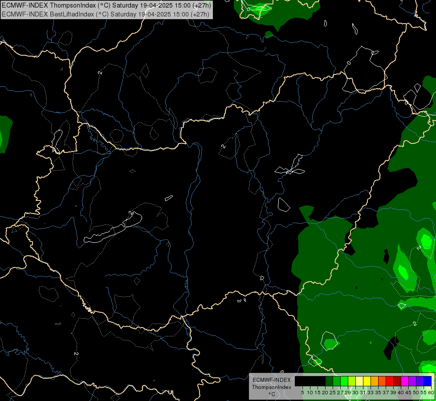Click the legend tick value 25
Image resolution: width=436 pixels, height=401 pixels.
point(333,393)
